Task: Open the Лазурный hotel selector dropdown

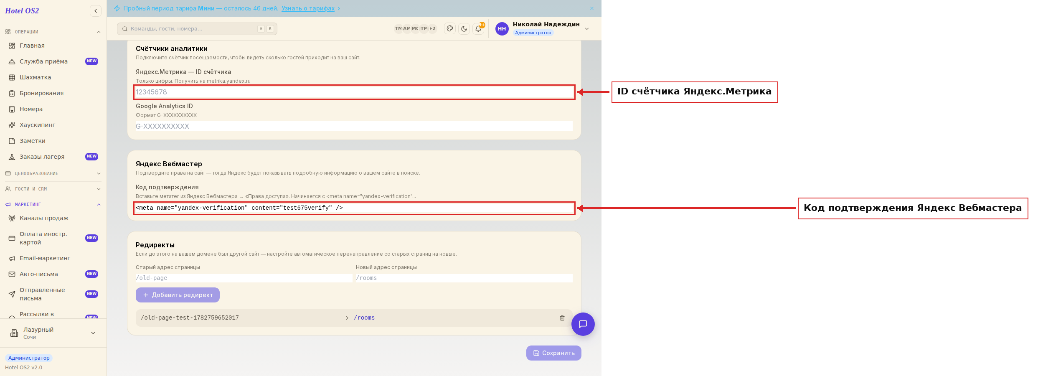Action: pyautogui.click(x=53, y=333)
